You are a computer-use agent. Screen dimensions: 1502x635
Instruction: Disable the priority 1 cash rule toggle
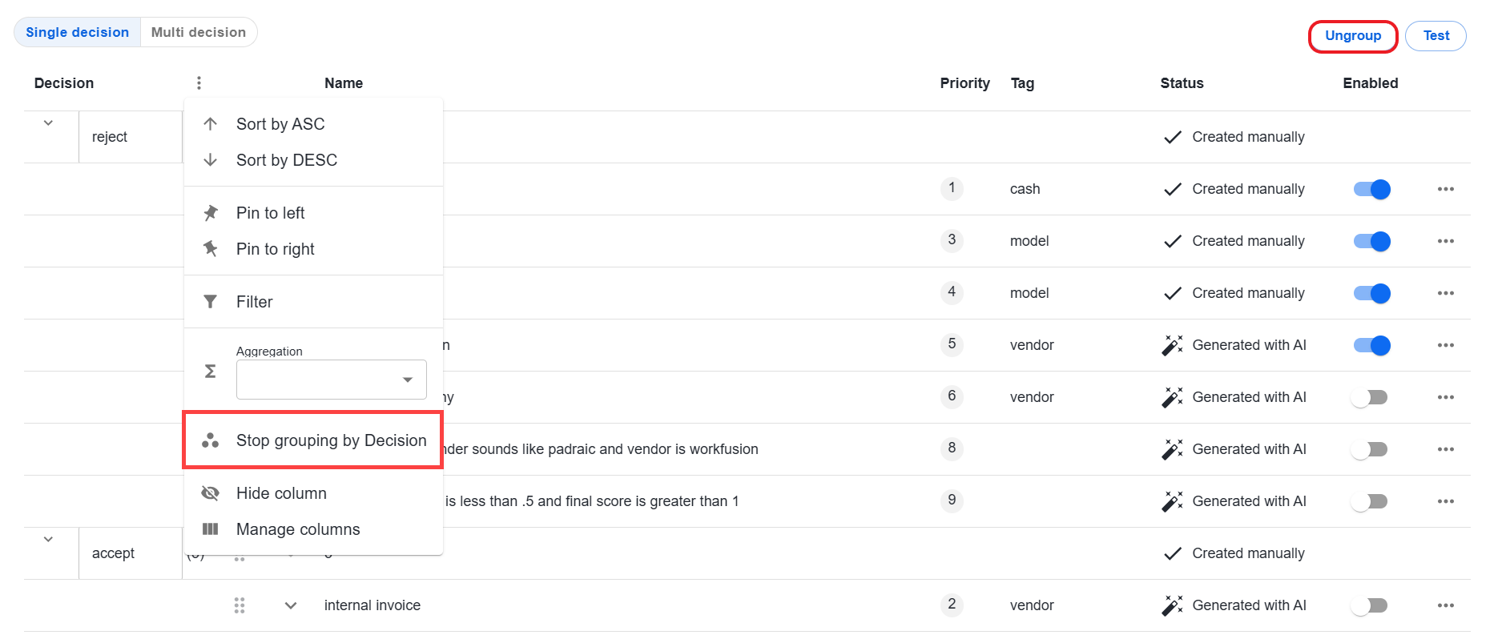(1371, 189)
